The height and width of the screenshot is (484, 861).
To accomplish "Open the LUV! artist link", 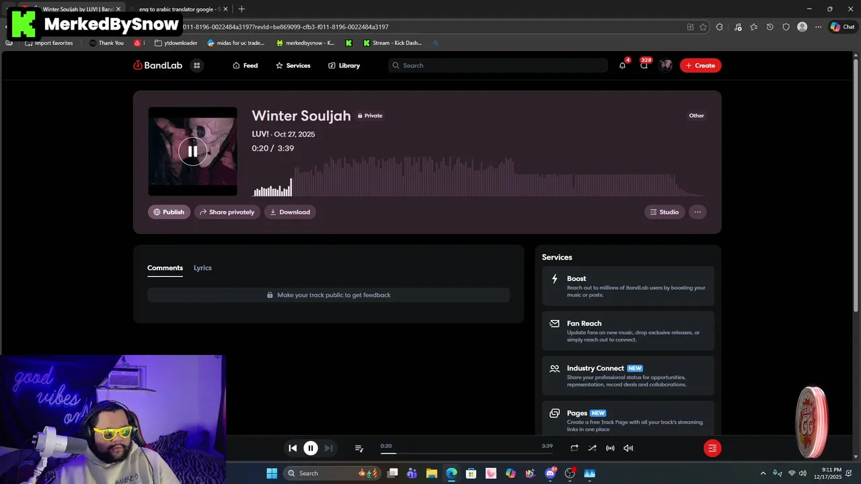I will pyautogui.click(x=260, y=134).
